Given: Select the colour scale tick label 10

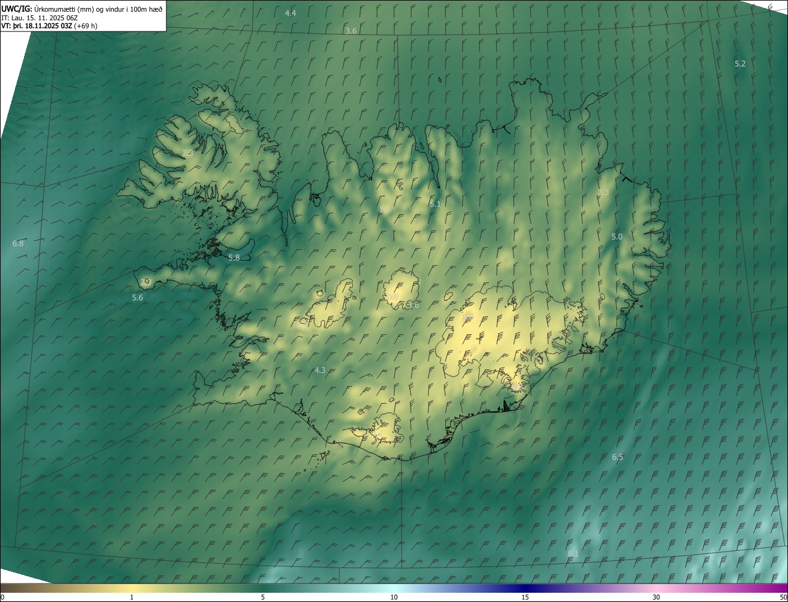Looking at the screenshot, I should click(x=394, y=598).
